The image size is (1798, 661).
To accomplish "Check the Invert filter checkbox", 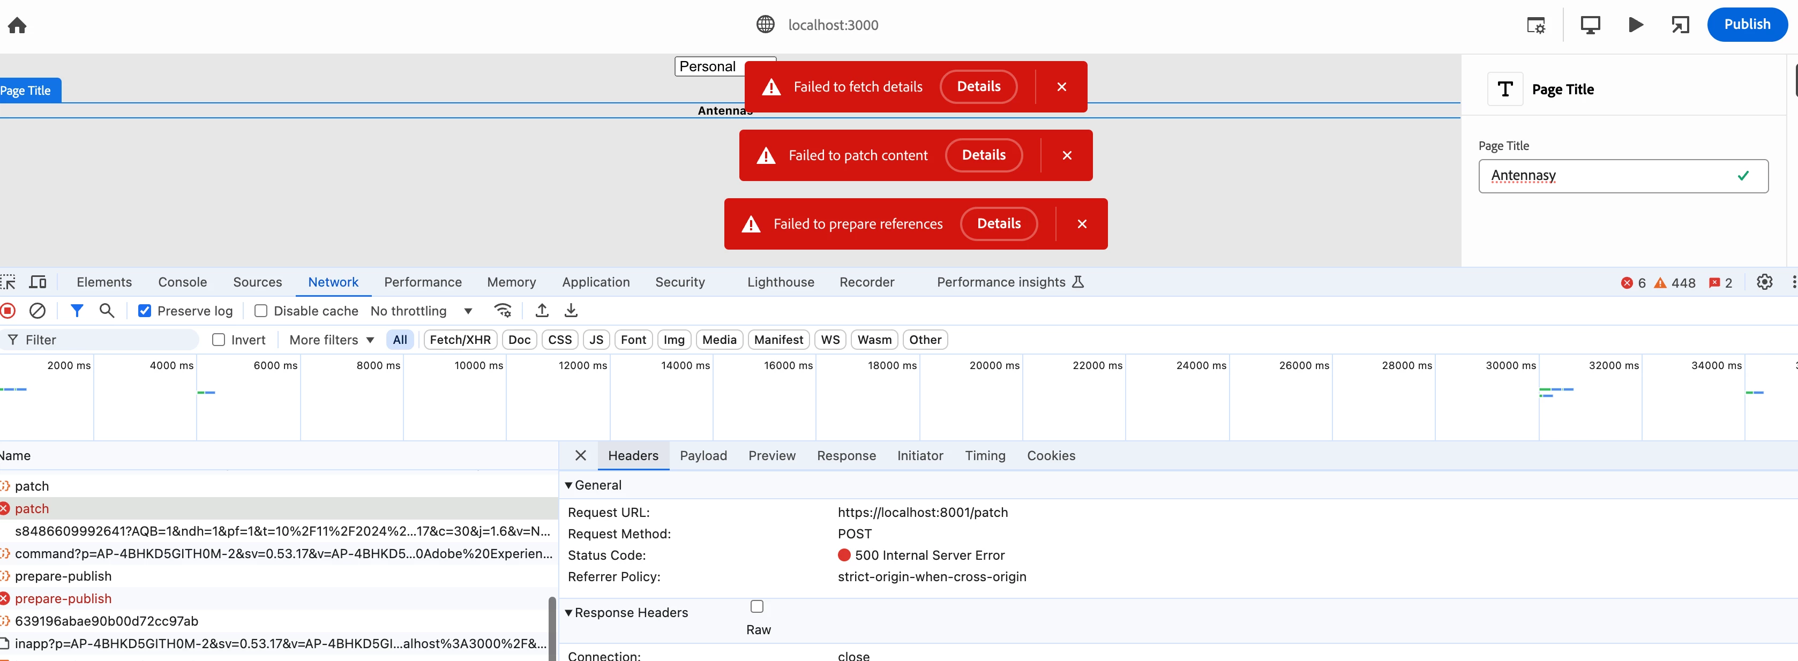I will [219, 340].
